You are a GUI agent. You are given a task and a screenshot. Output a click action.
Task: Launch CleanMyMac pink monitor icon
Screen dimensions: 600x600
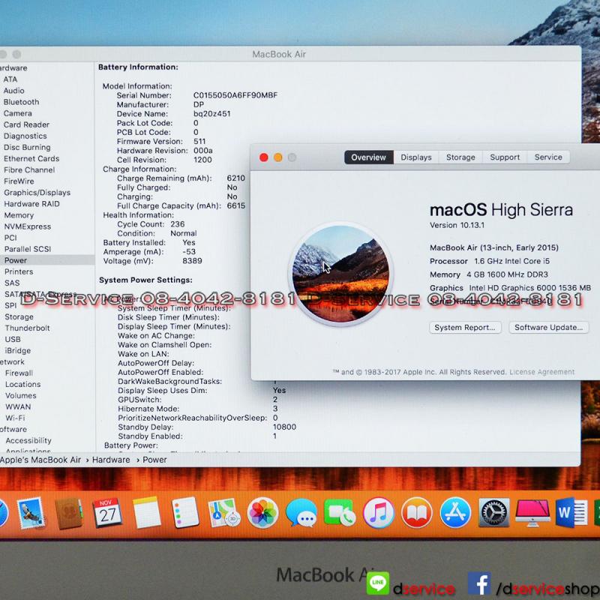point(532,513)
